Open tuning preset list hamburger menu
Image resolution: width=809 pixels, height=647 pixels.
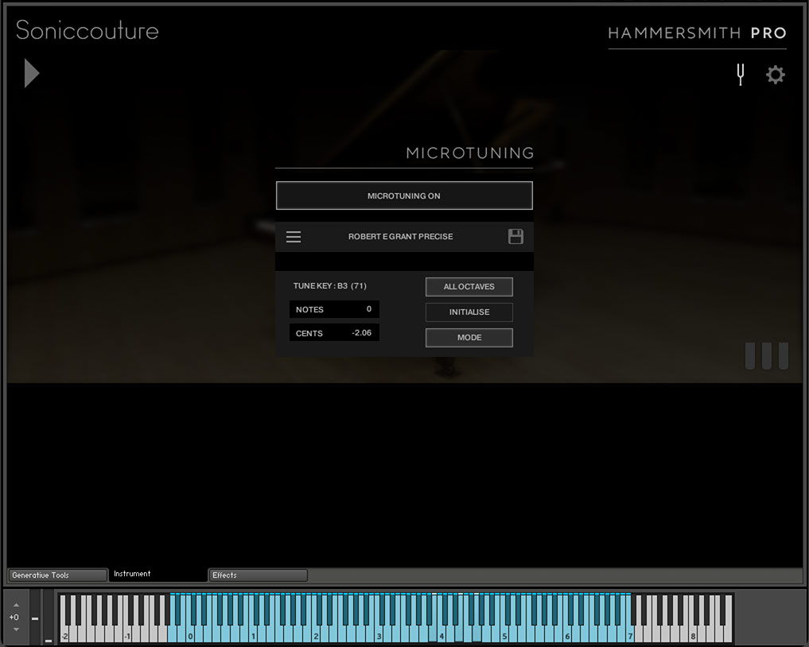(294, 237)
